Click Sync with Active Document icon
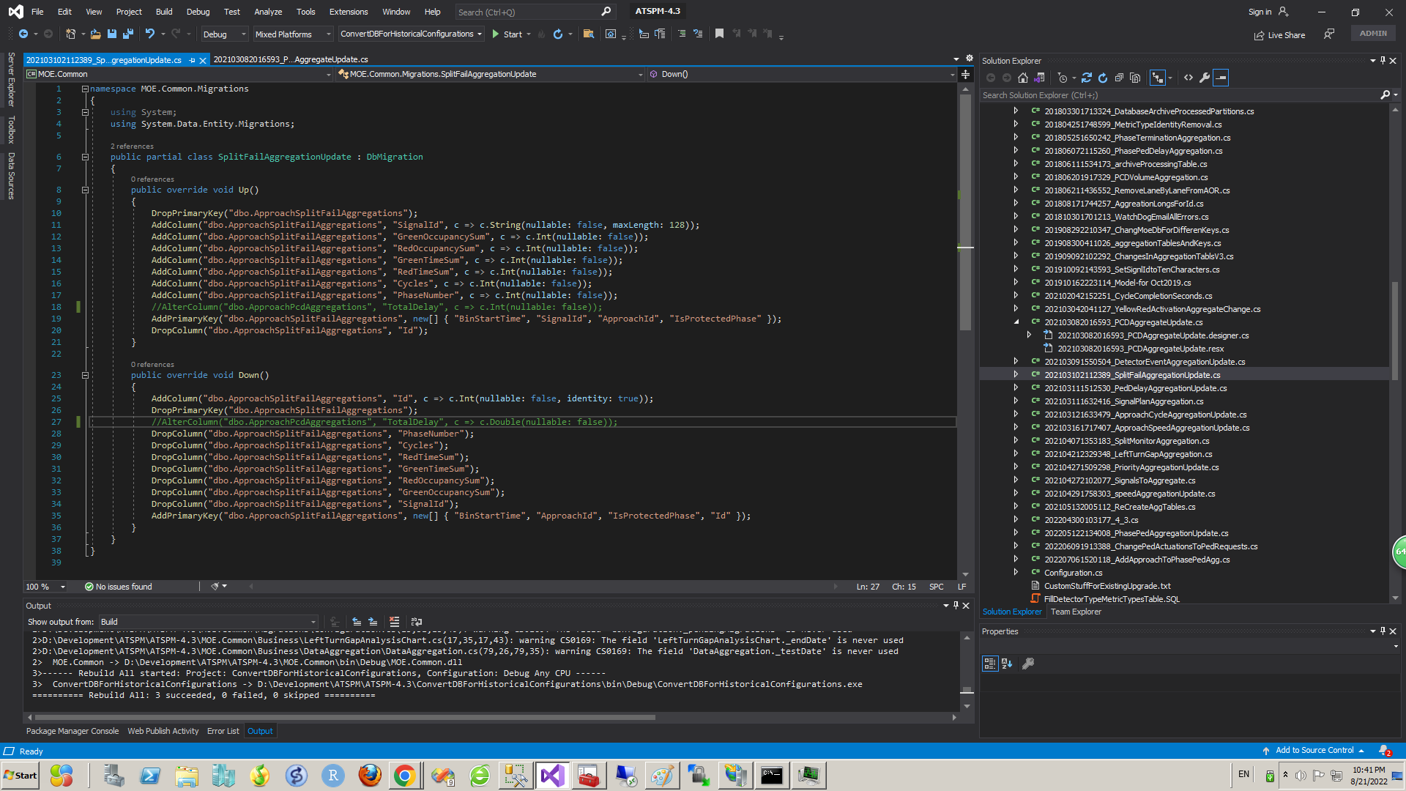The image size is (1406, 791). [x=1087, y=78]
